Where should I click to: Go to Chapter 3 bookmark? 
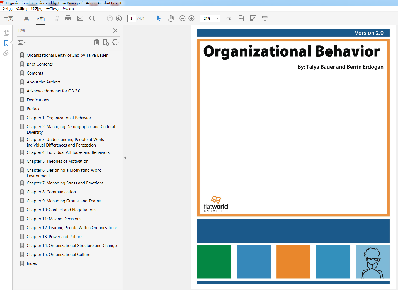click(65, 142)
